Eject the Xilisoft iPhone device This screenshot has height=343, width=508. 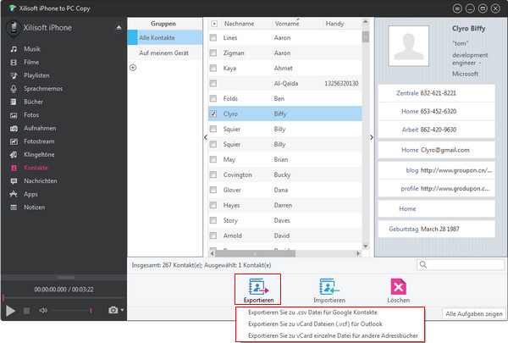coord(119,28)
